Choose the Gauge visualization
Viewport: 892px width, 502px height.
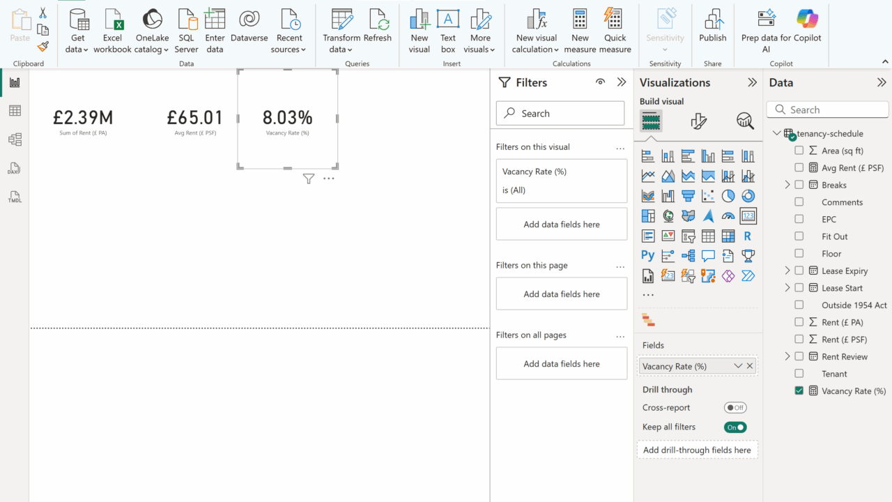(728, 216)
